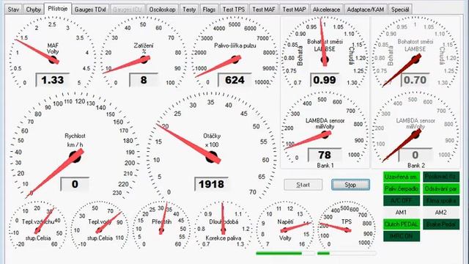Viewport: 469px width, 264px height.
Task: Open the Gauges TDxl tab
Action: coord(90,10)
